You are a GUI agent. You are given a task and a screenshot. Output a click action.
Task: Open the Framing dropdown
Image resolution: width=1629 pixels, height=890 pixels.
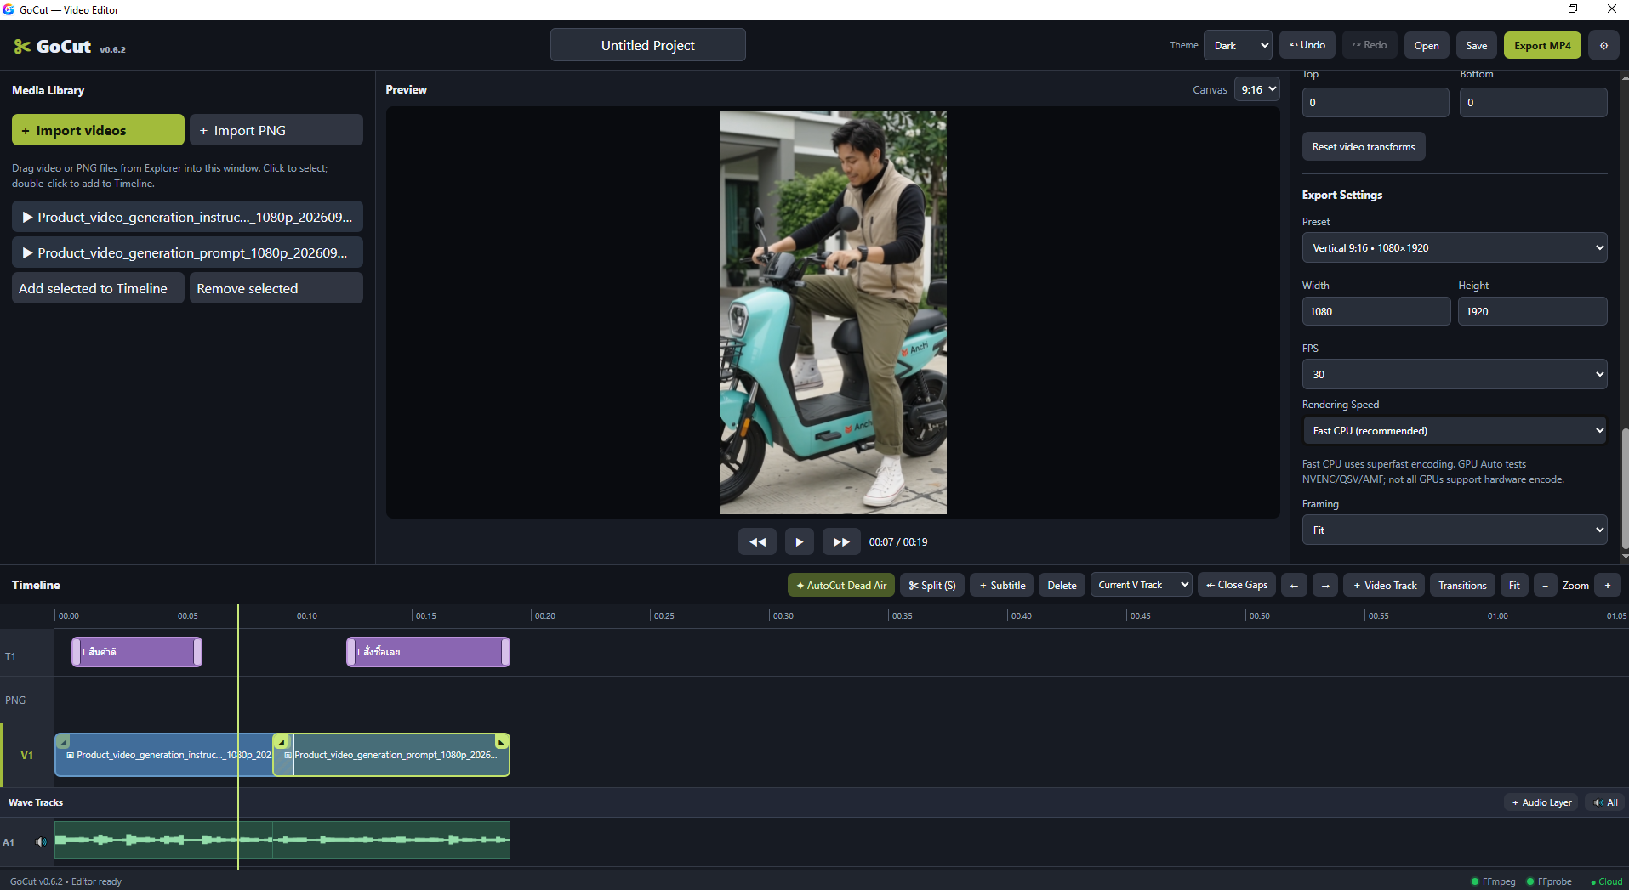tap(1455, 530)
